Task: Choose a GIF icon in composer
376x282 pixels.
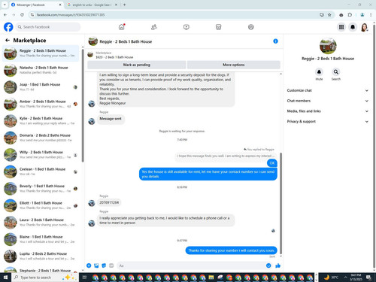Action: [x=111, y=265]
